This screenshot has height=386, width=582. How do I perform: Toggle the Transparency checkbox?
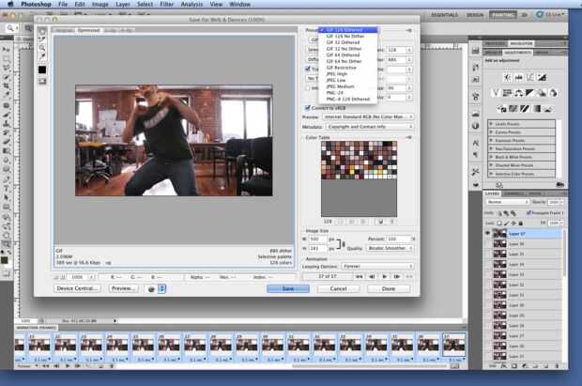pyautogui.click(x=308, y=69)
